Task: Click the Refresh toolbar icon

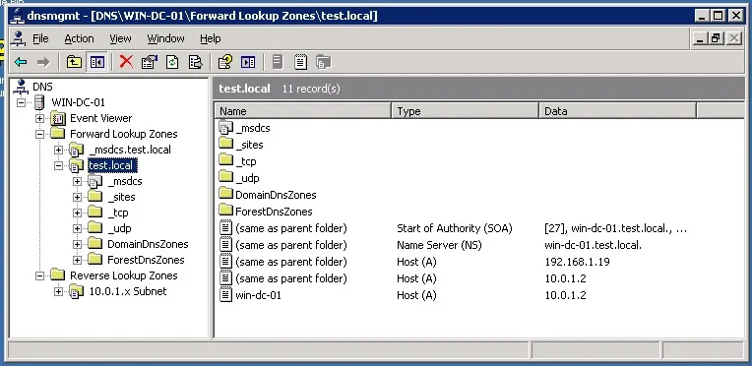Action: click(172, 62)
